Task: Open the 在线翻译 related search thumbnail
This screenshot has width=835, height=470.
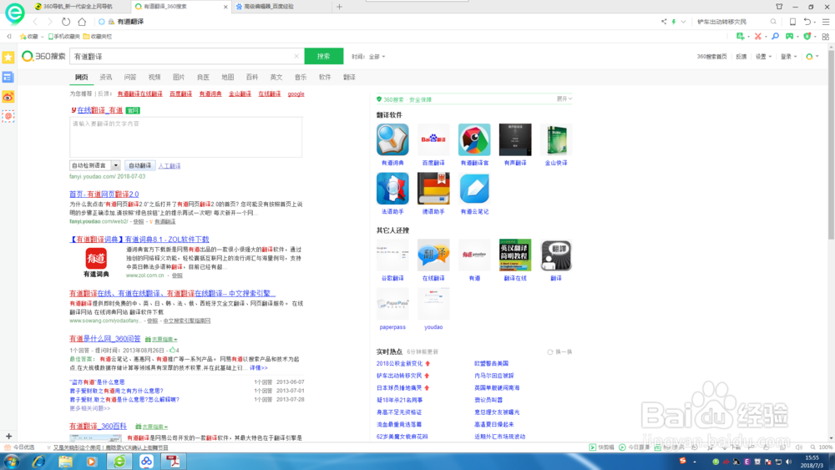Action: pos(433,255)
